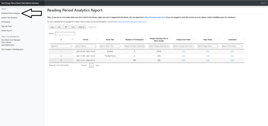
Task: Click the Copy export button
Action: pyautogui.click(x=52, y=27)
